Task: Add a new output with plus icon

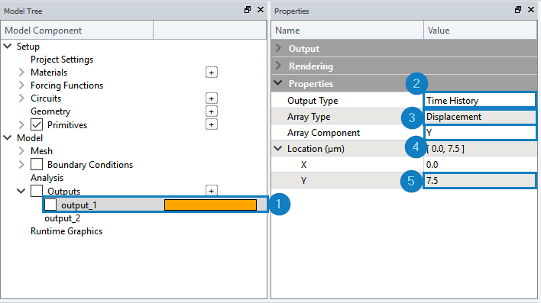Action: pos(212,191)
